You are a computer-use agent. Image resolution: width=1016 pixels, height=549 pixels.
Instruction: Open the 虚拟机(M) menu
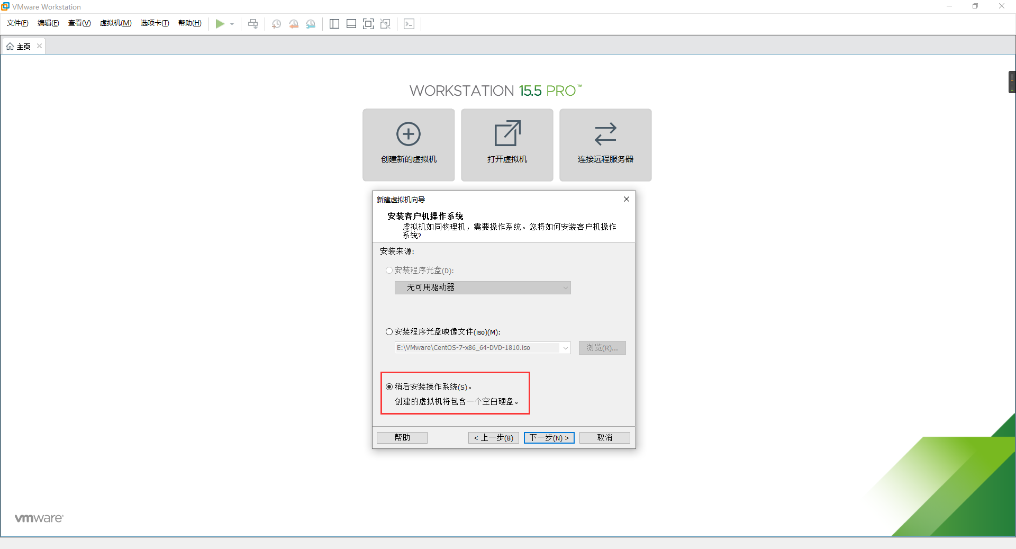115,23
